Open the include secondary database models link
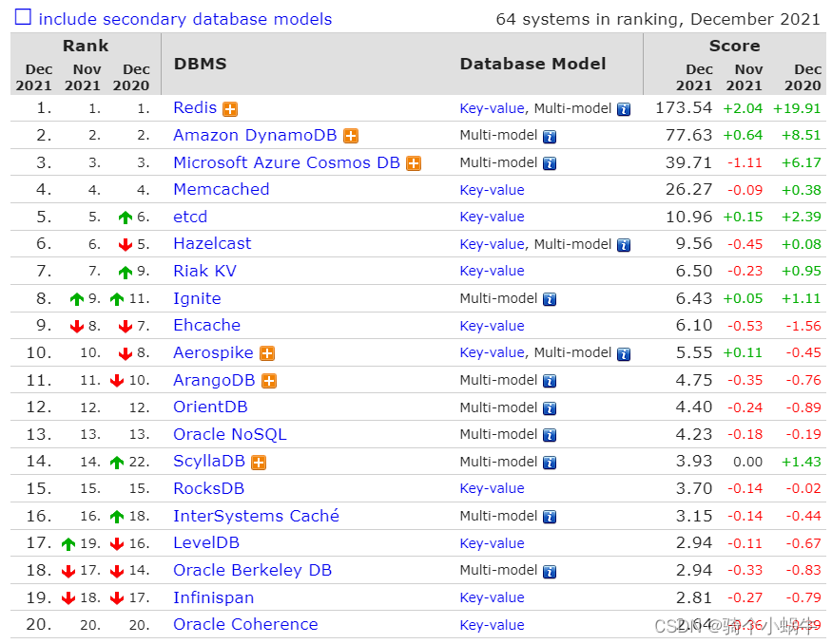Screen dimensions: 832x644 point(185,19)
